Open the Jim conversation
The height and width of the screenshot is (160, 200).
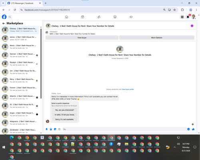pos(20,72)
